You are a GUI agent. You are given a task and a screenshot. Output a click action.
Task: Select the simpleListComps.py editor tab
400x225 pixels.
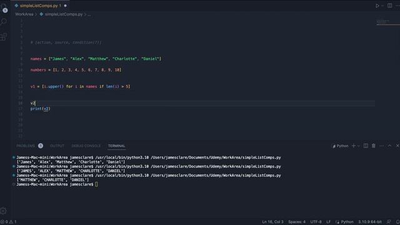point(40,6)
